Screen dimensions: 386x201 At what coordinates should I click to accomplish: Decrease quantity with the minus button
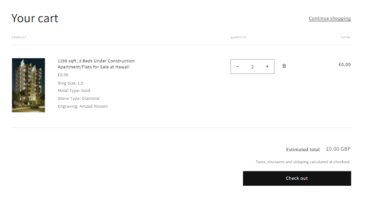(237, 67)
